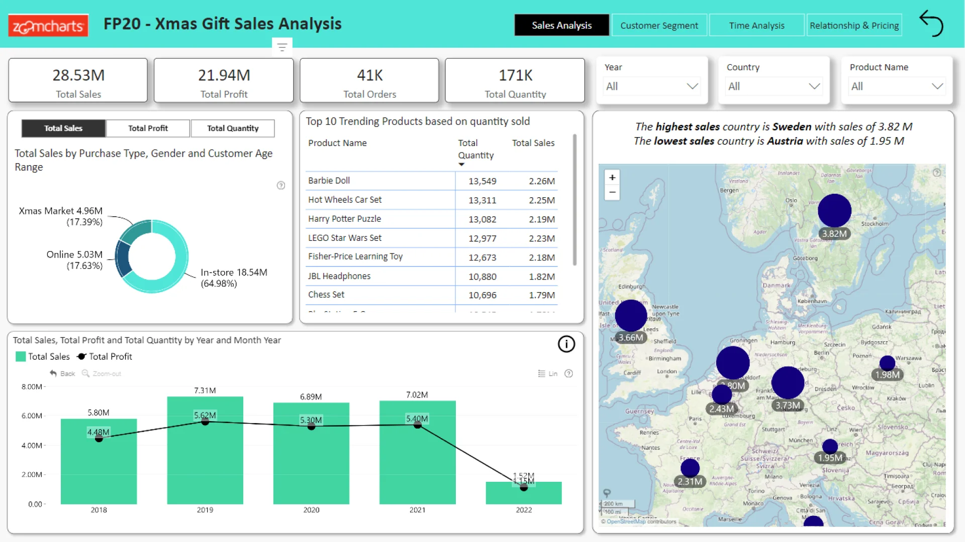Select the Harry Potter Puzzle row

coord(432,219)
